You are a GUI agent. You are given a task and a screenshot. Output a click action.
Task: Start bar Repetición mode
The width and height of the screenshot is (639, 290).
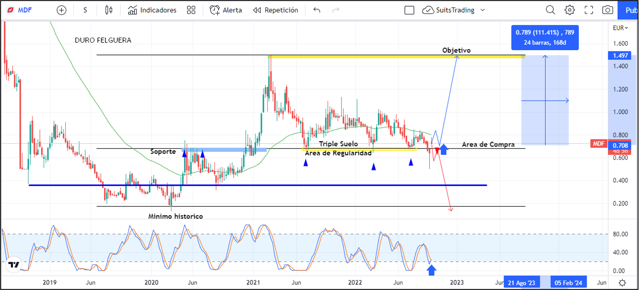[276, 10]
